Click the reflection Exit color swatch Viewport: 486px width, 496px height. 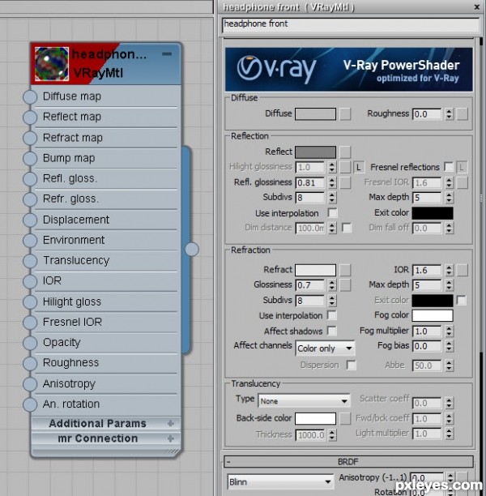point(433,213)
